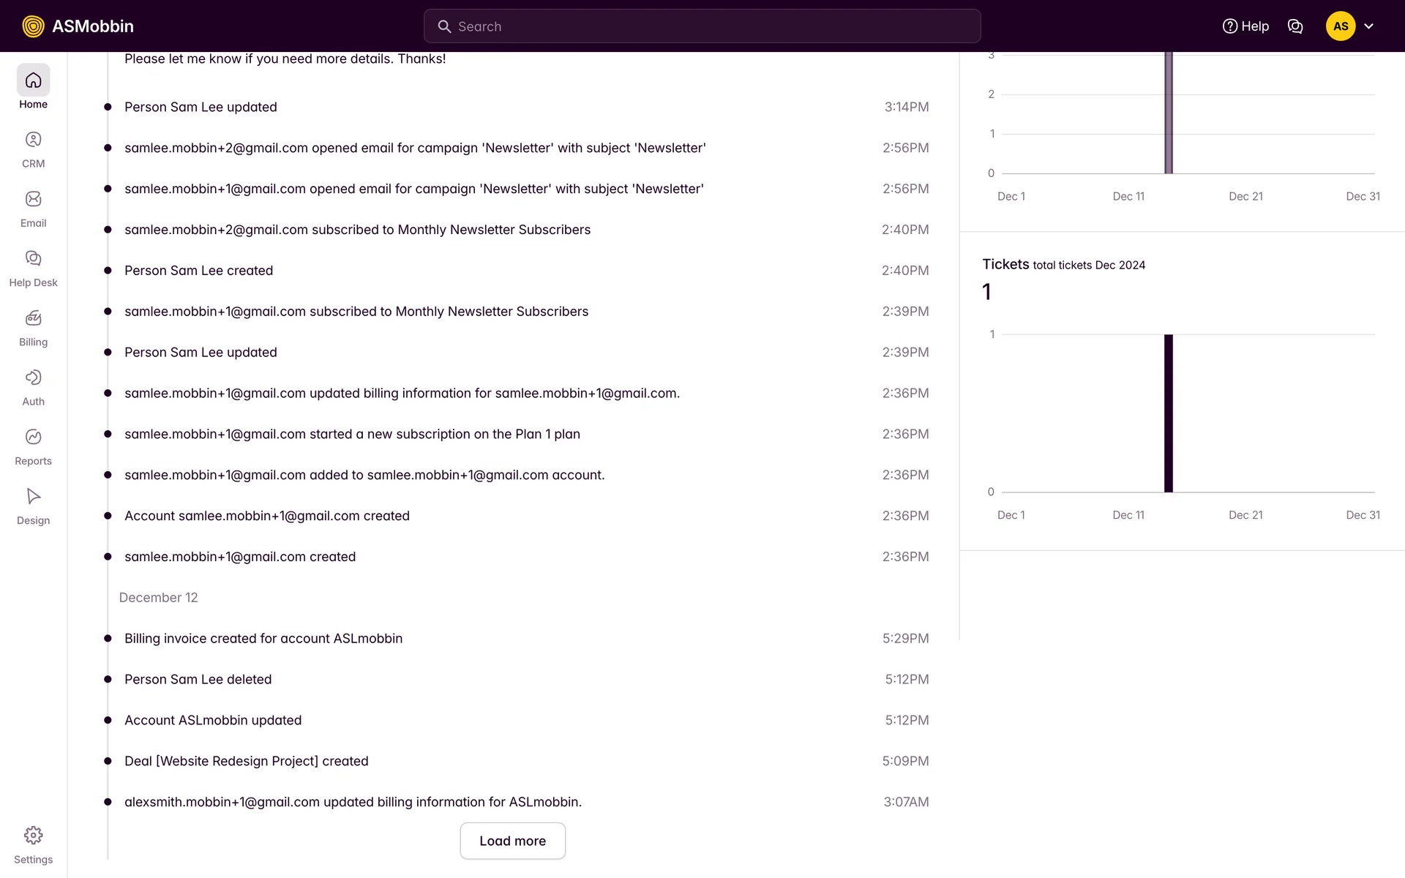Expand account menu chevron next to avatar

pos(1369,26)
